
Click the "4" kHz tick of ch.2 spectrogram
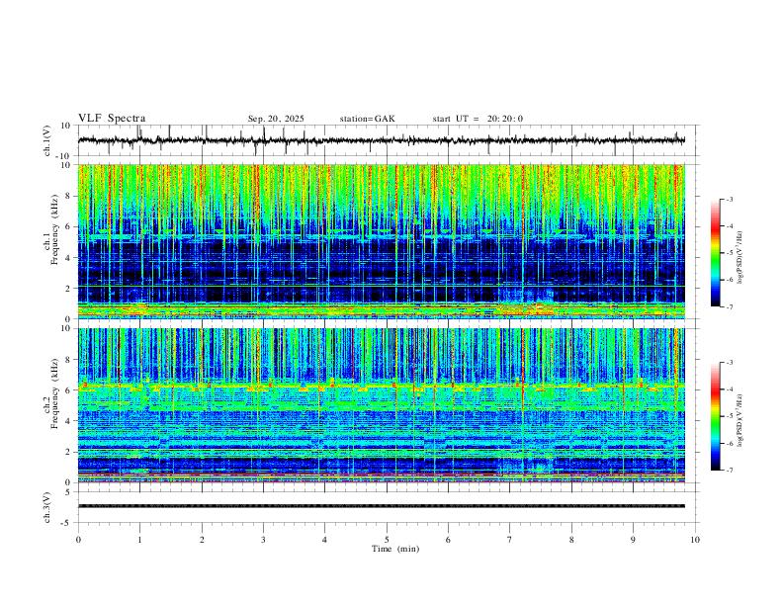69,421
